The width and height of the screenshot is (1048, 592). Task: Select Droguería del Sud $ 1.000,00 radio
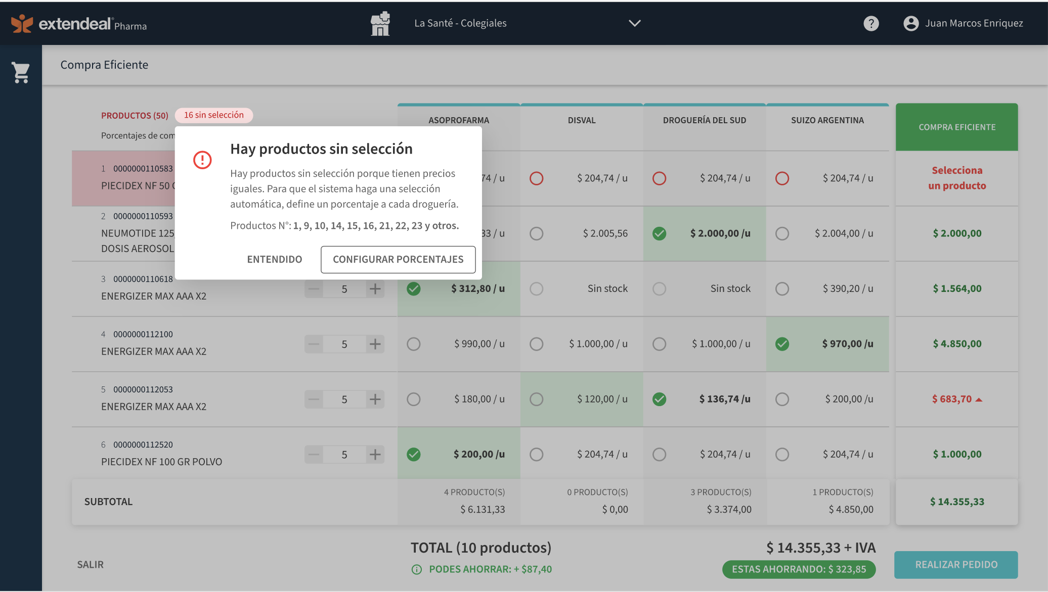659,344
